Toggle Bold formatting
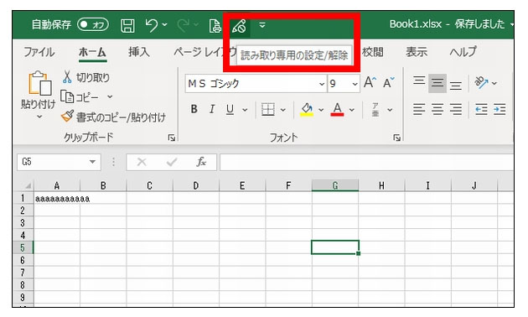 point(194,109)
